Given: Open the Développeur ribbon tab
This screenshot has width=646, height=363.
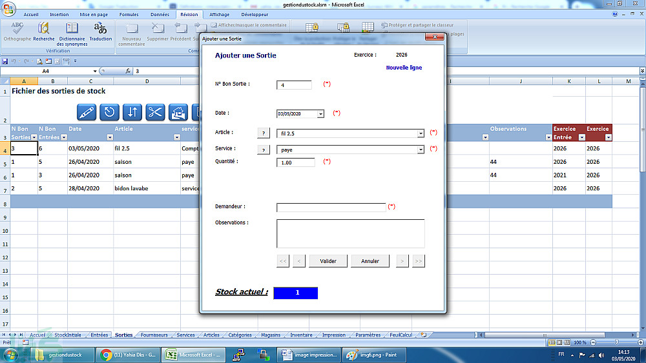Looking at the screenshot, I should (255, 14).
